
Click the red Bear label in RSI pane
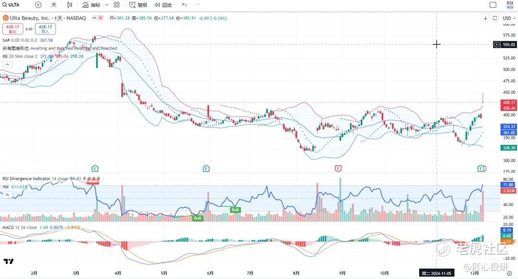pos(93,181)
